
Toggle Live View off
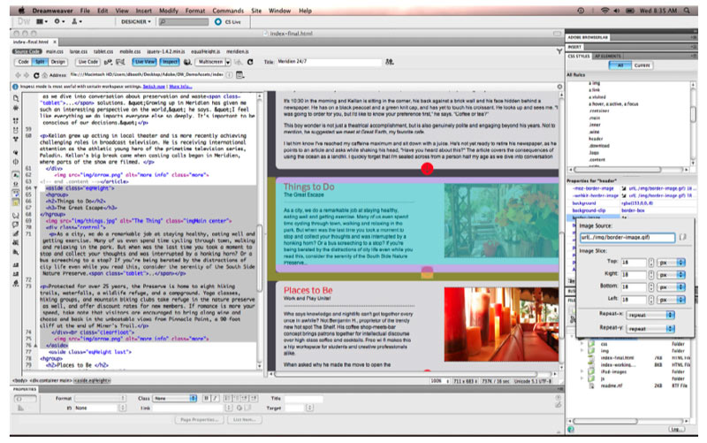[x=144, y=62]
